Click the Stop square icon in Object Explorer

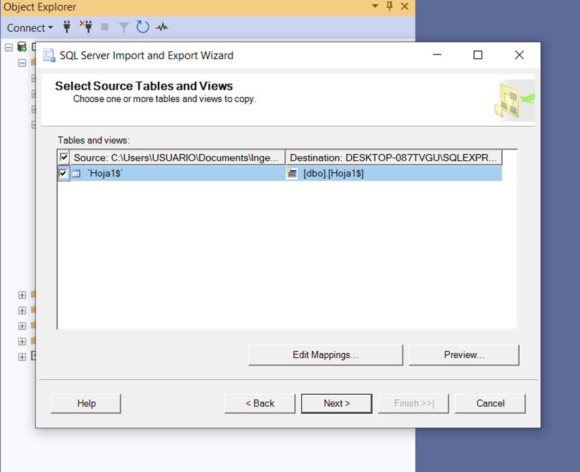(105, 27)
